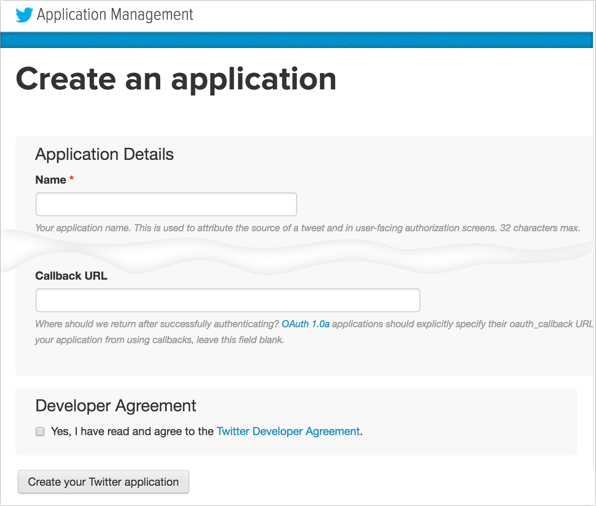
Task: Open the Twitter Developer Agreement link
Action: coord(288,432)
